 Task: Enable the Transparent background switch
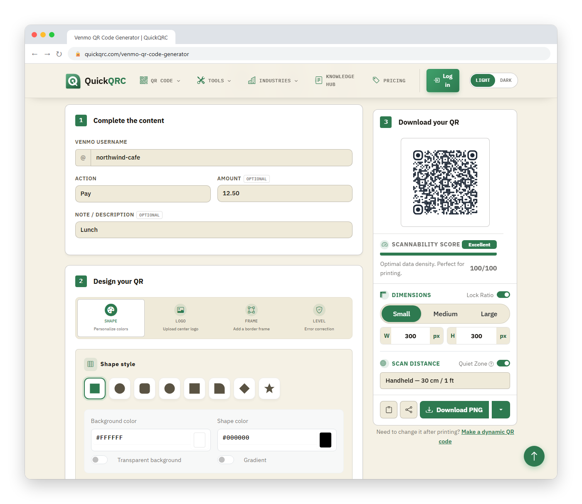pyautogui.click(x=99, y=460)
